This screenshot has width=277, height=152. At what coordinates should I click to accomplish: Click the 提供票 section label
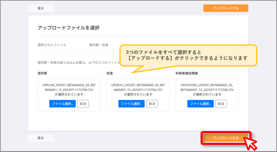42,73
